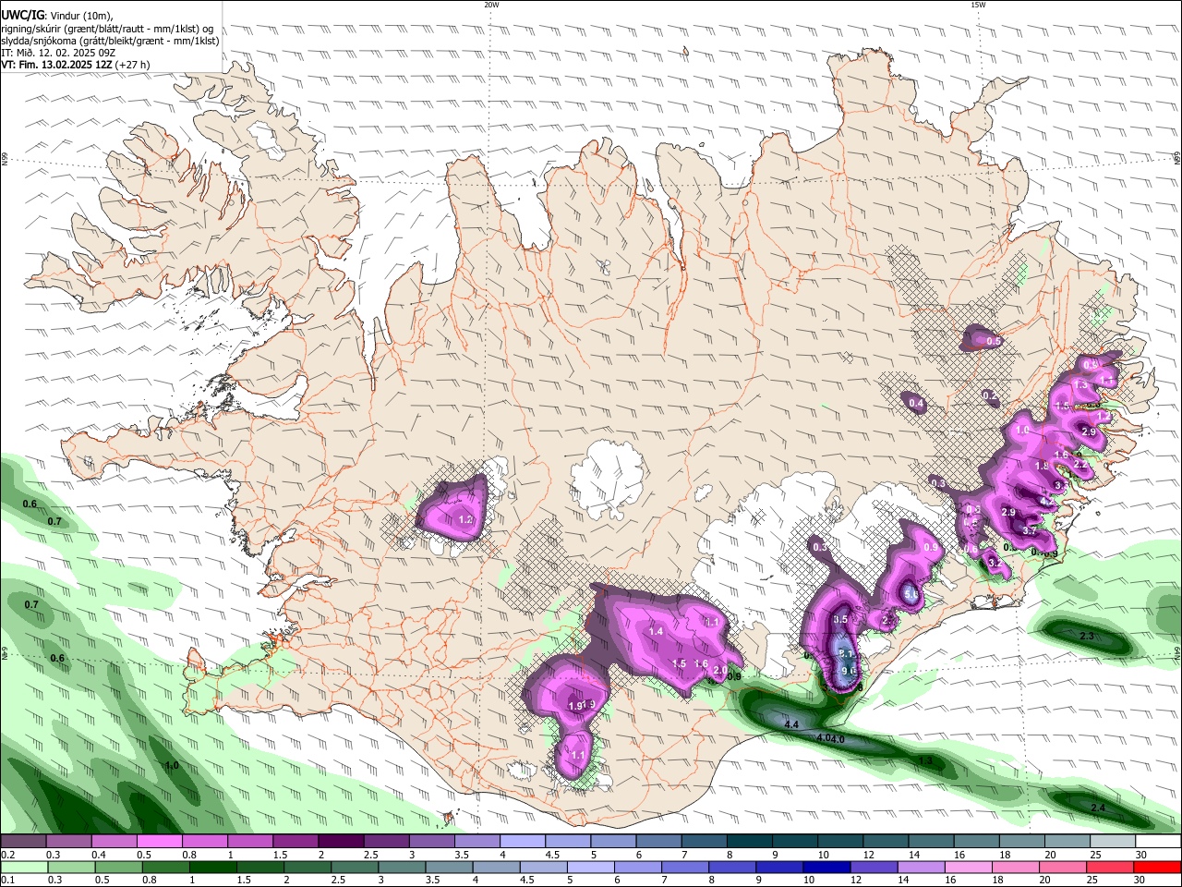Click the 2.3 rain value in southeast sea
Viewport: 1182px width, 887px height.
click(1087, 637)
